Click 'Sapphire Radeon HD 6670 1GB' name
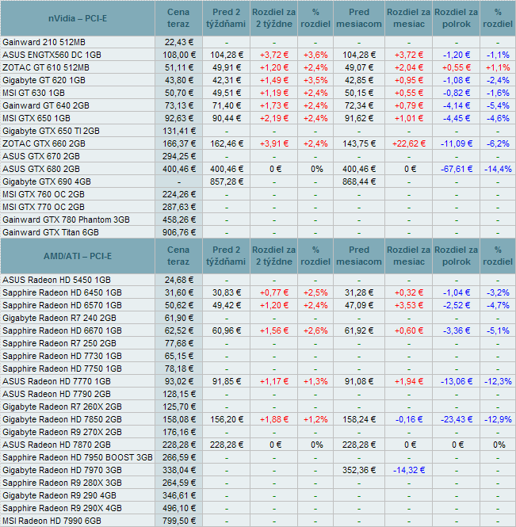The image size is (516, 527). (x=62, y=330)
